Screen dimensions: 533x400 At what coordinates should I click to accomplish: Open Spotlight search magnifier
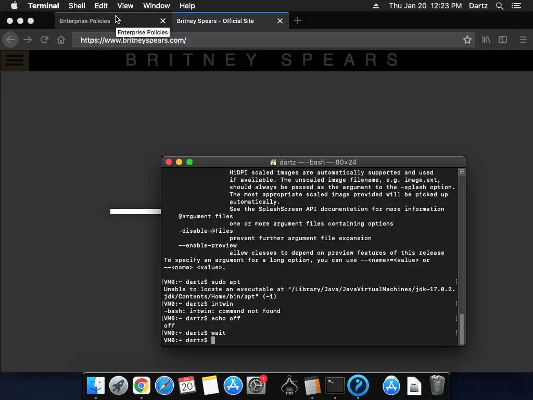(x=500, y=6)
